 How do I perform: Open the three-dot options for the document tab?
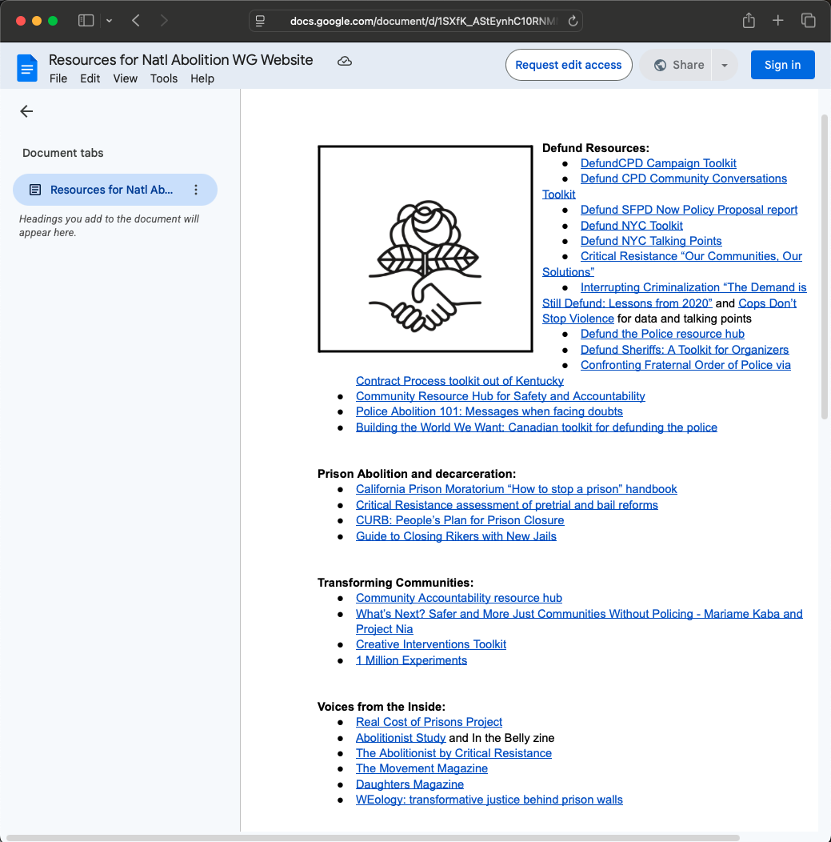pos(196,190)
